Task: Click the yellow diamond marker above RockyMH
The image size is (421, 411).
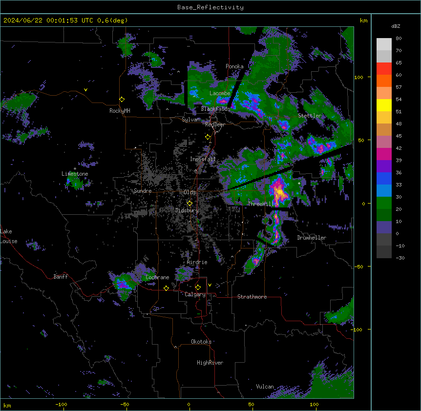Action: click(122, 100)
